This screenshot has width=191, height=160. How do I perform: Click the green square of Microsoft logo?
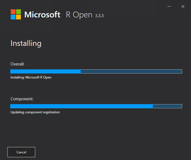pyautogui.click(x=19, y=12)
